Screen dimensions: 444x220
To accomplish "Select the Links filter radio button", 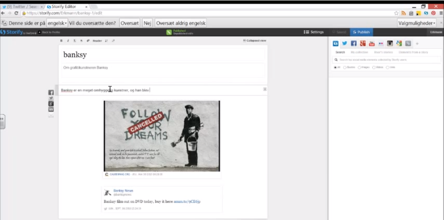I will (388, 67).
